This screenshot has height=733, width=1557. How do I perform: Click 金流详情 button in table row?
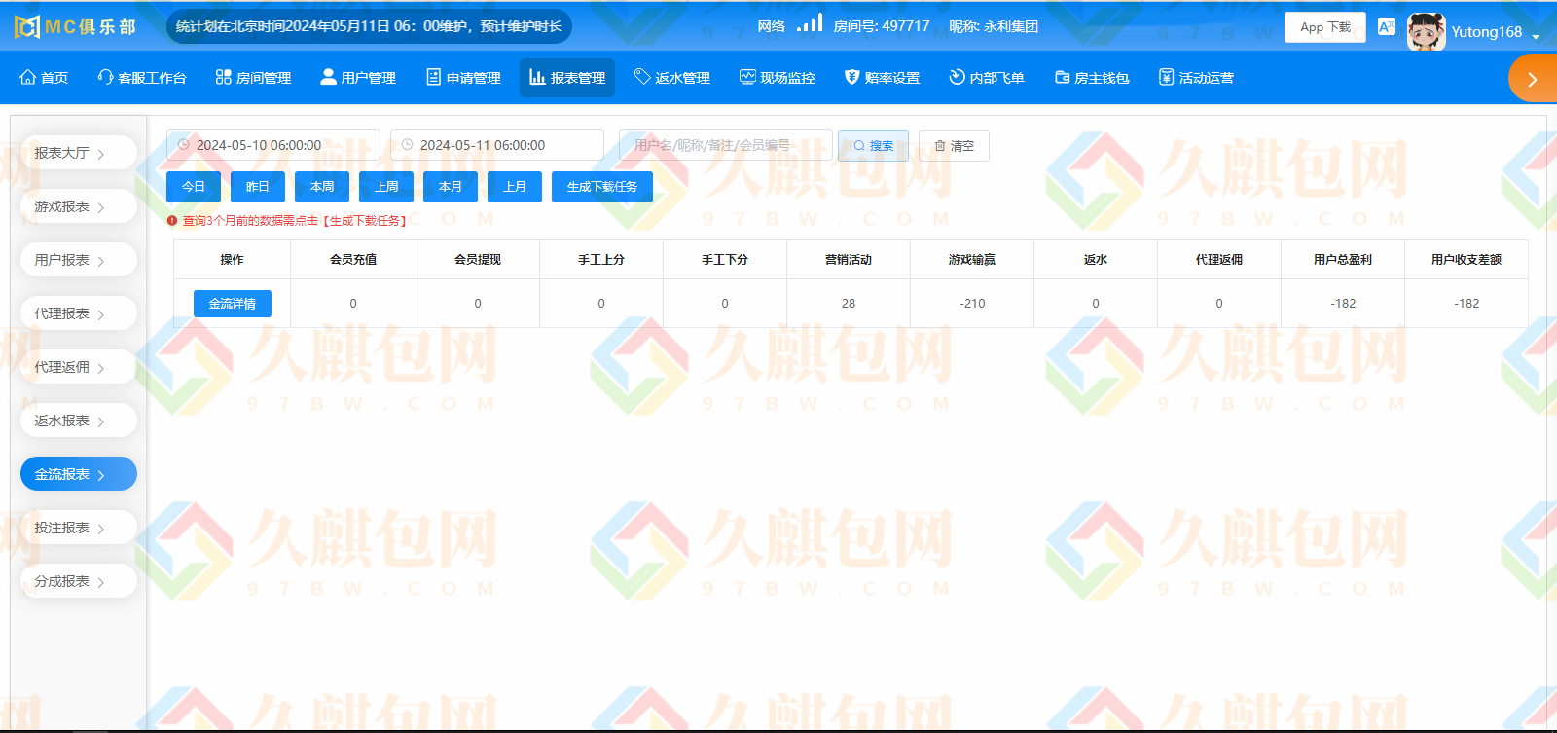[x=233, y=304]
